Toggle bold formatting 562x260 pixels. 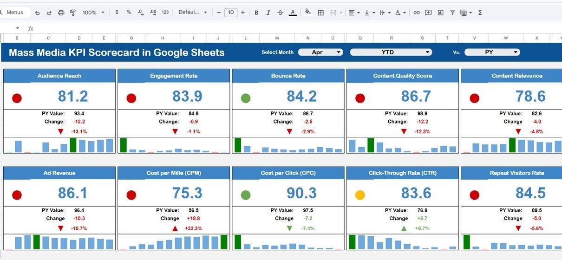256,13
